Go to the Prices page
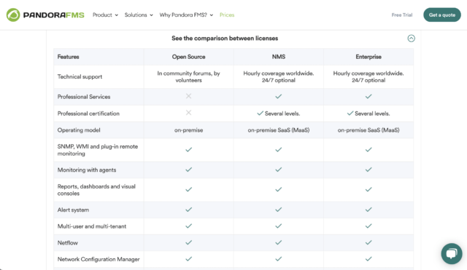This screenshot has width=467, height=270. 227,15
